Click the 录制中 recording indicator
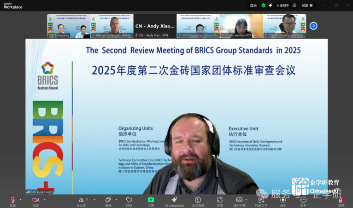The width and height of the screenshot is (353, 208). pyautogui.click(x=283, y=6)
